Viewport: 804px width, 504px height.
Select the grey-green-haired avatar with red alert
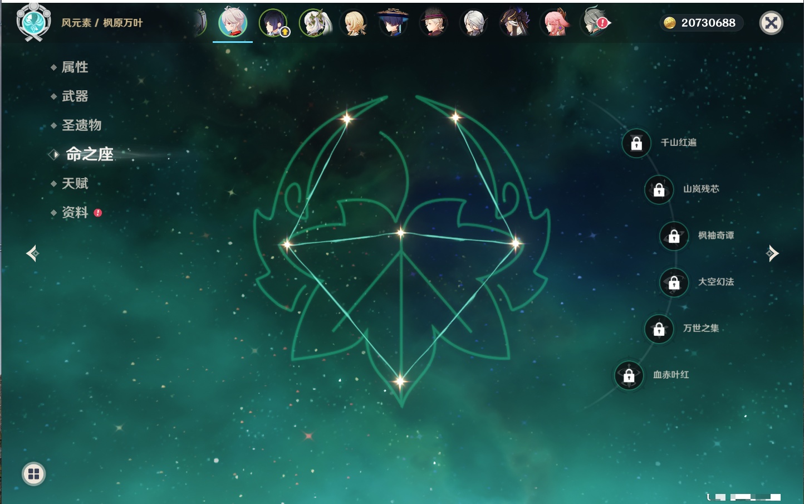coord(595,22)
